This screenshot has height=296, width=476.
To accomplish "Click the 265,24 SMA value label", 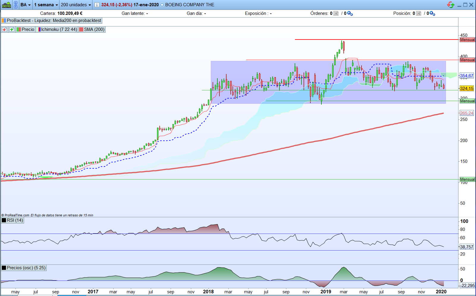I will 467,113.
